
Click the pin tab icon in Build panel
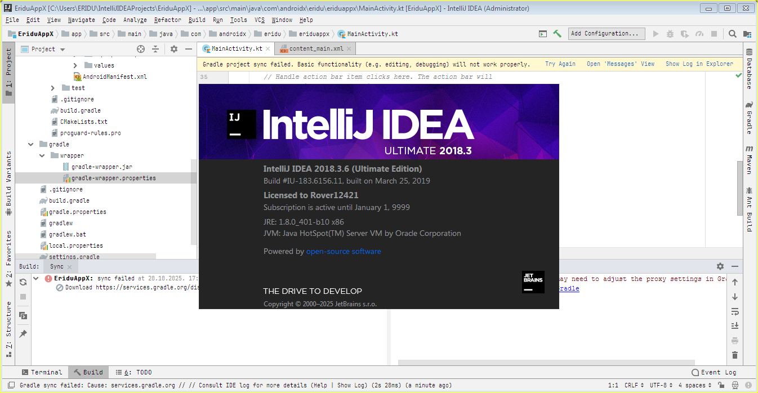coord(23,334)
